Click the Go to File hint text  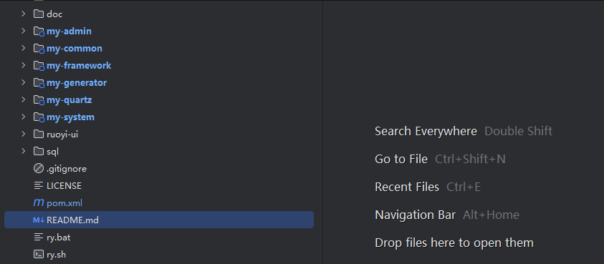click(x=401, y=159)
